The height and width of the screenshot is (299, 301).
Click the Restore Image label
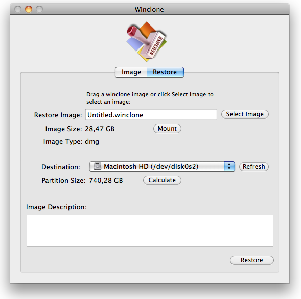tap(58, 115)
